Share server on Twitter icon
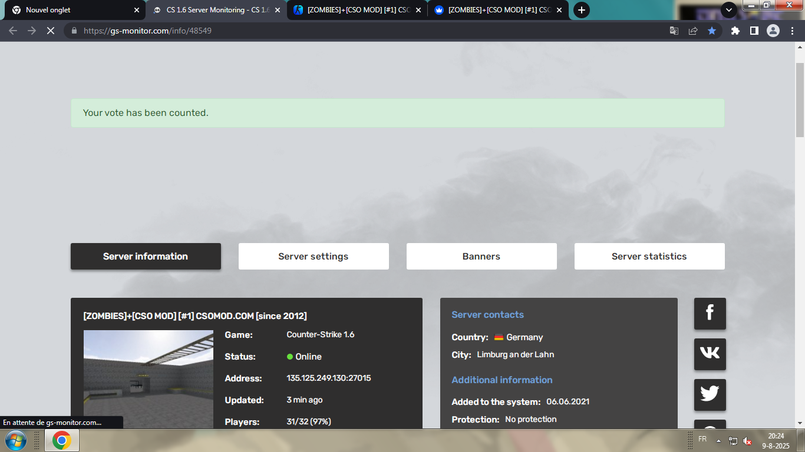Viewport: 805px width, 452px height. pos(710,394)
